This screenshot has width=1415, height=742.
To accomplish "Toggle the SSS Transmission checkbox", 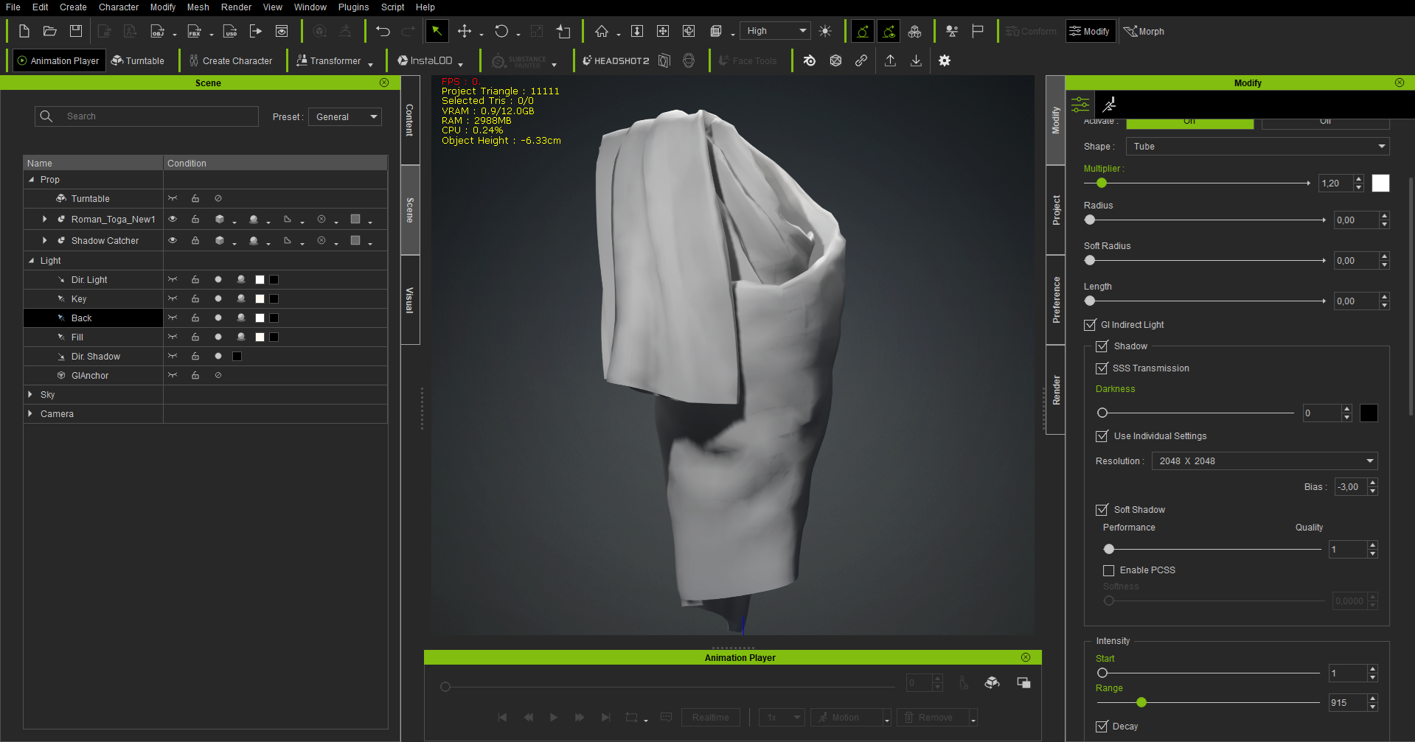I will pos(1102,368).
